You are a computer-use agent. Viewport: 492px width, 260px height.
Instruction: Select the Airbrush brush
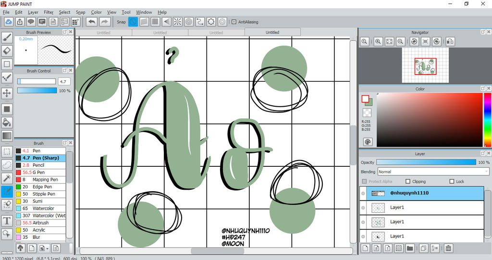(40, 223)
